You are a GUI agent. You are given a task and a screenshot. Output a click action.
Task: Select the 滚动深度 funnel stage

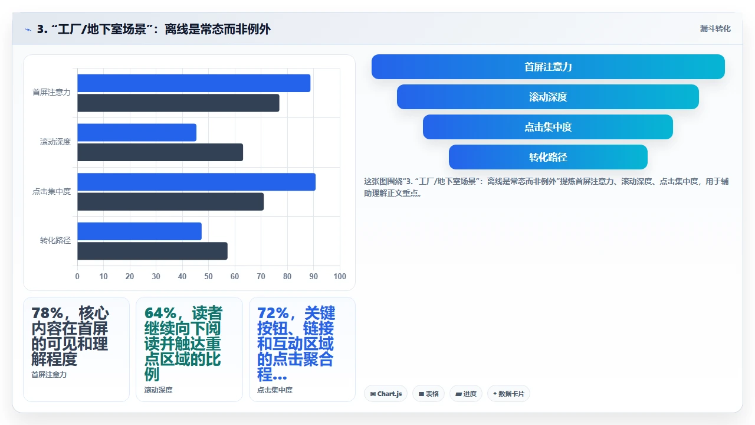click(x=548, y=97)
